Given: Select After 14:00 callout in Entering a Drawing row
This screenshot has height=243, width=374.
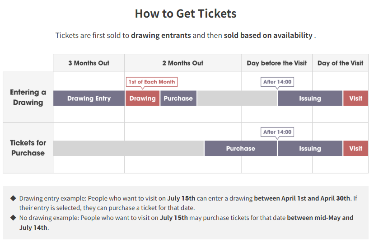Looking at the screenshot, I should [x=277, y=82].
